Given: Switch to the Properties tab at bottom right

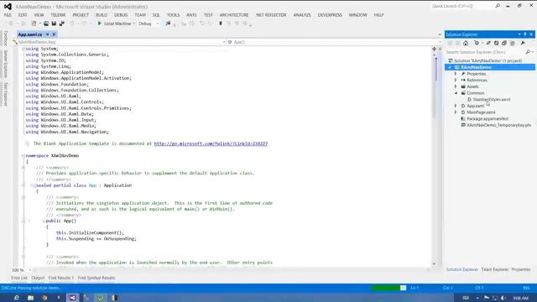Looking at the screenshot, I should click(521, 270).
